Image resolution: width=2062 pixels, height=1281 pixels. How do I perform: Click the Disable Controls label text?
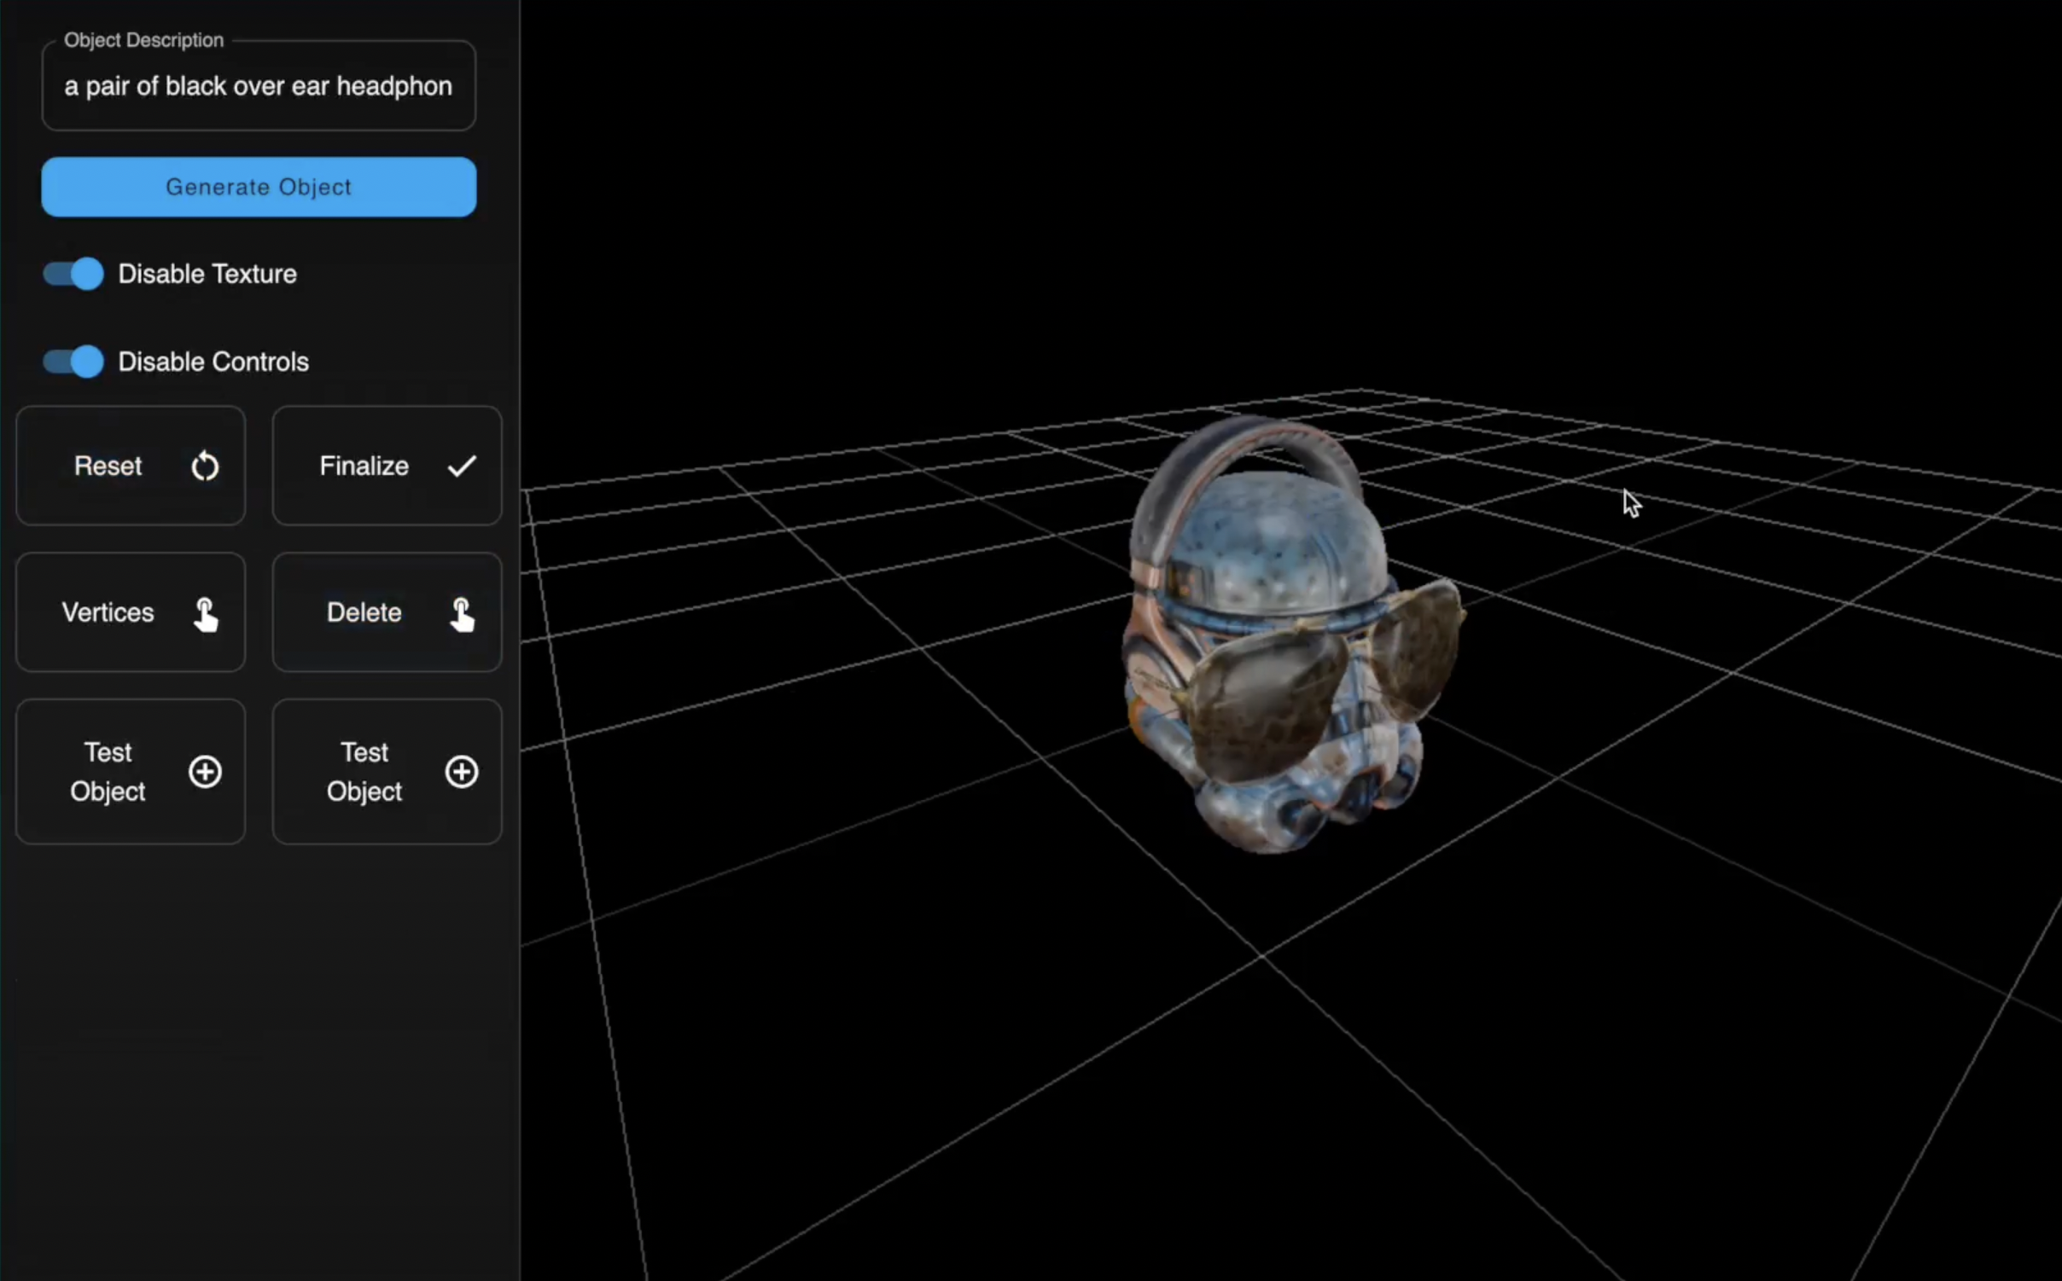213,362
